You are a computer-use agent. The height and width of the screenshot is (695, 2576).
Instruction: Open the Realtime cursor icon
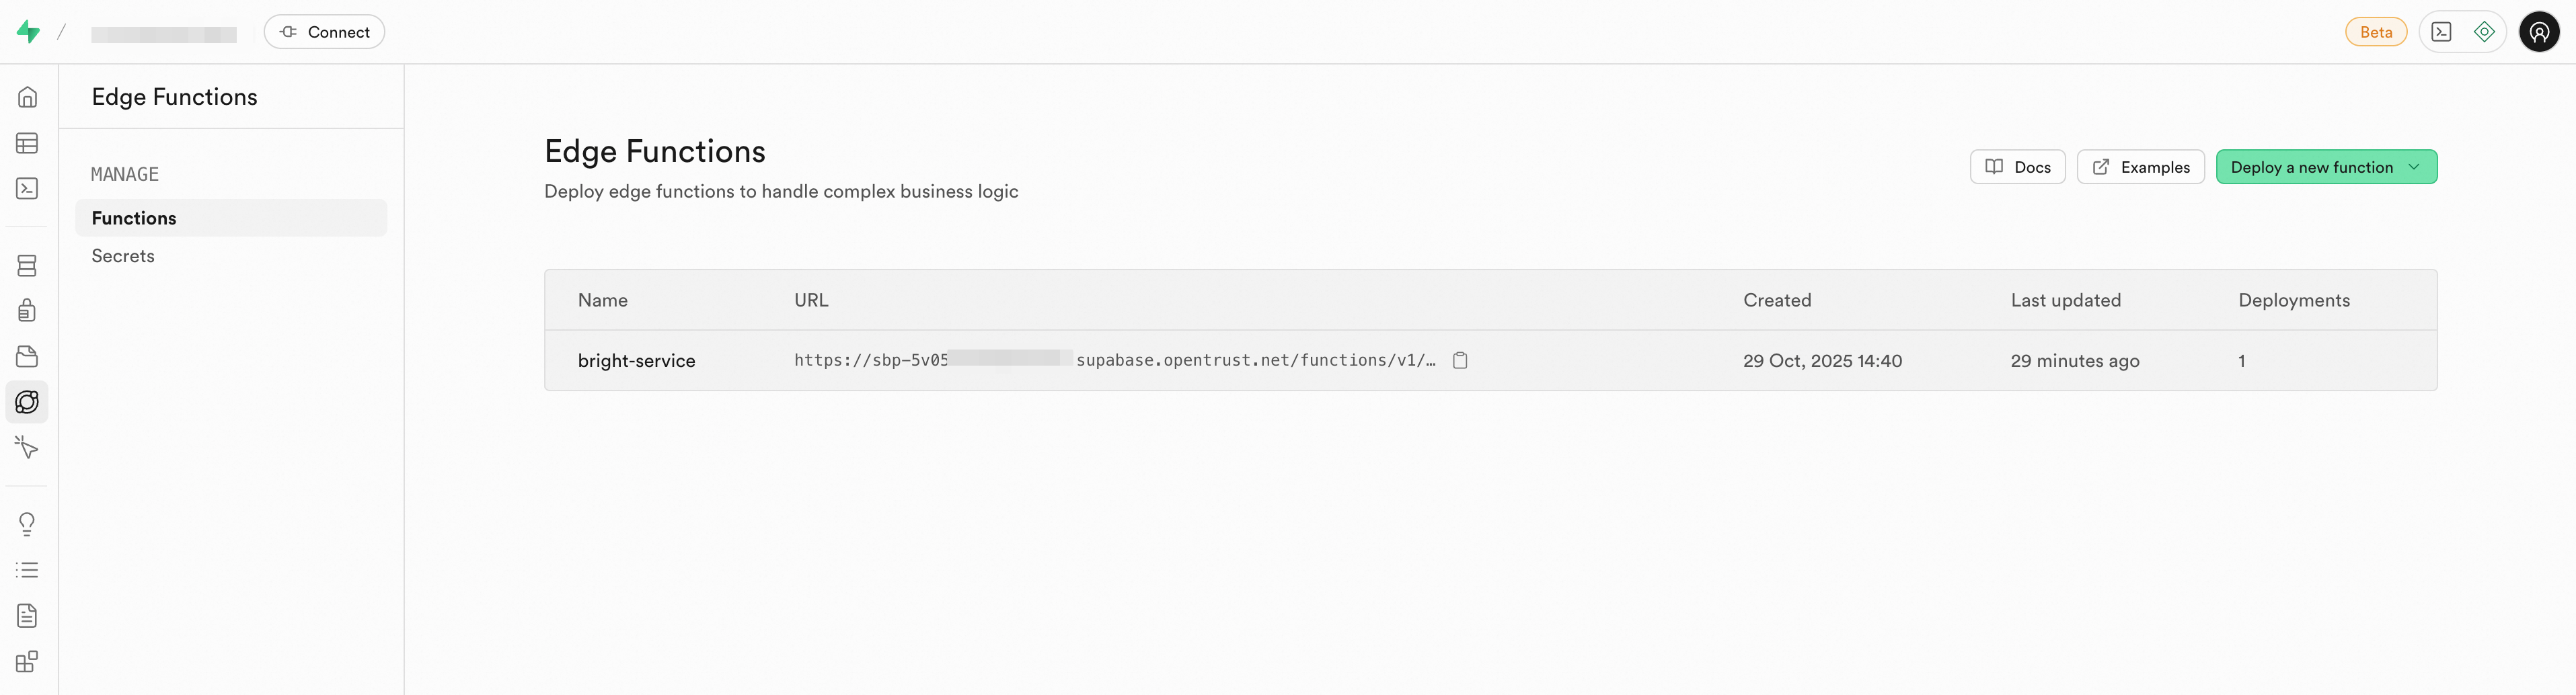(x=27, y=447)
